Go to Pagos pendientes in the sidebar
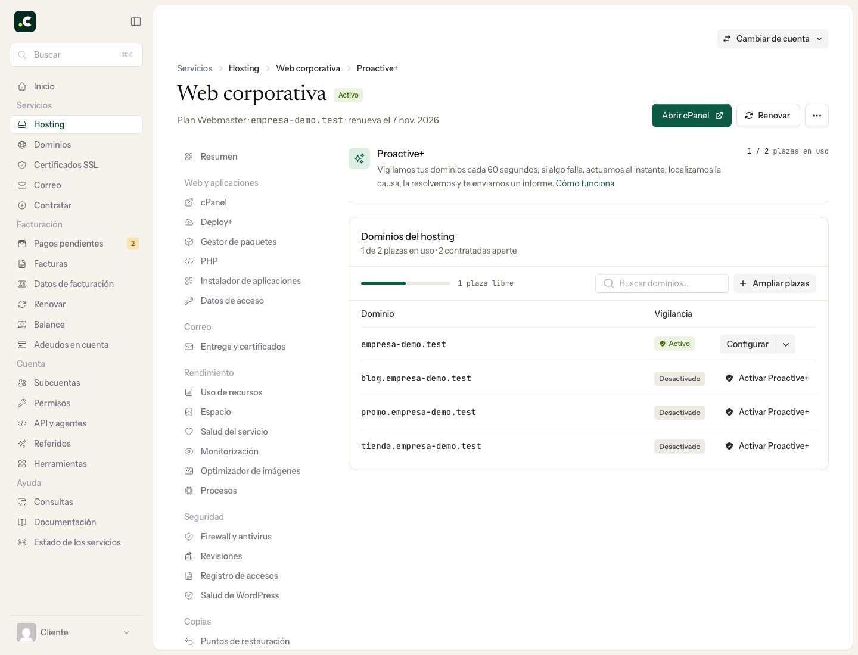 [76, 244]
